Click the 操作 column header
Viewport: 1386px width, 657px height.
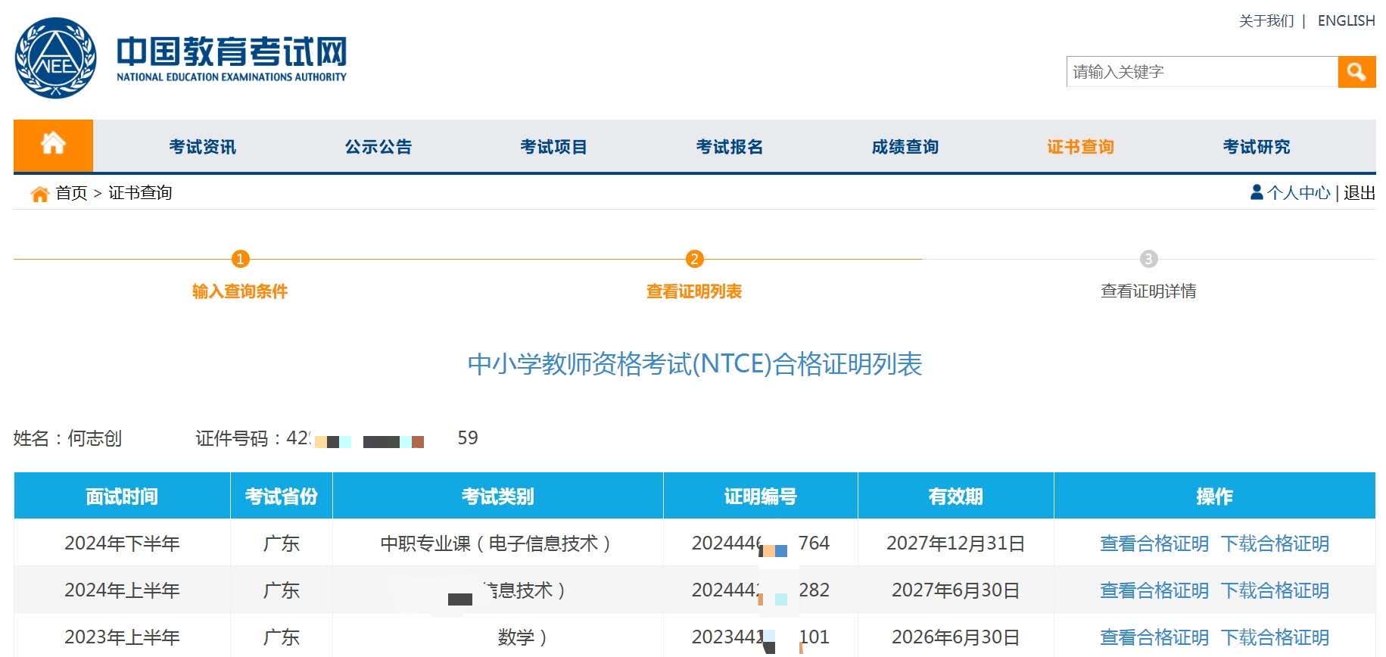point(1215,497)
